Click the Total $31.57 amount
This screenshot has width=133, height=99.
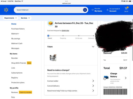pyautogui.click(x=123, y=68)
